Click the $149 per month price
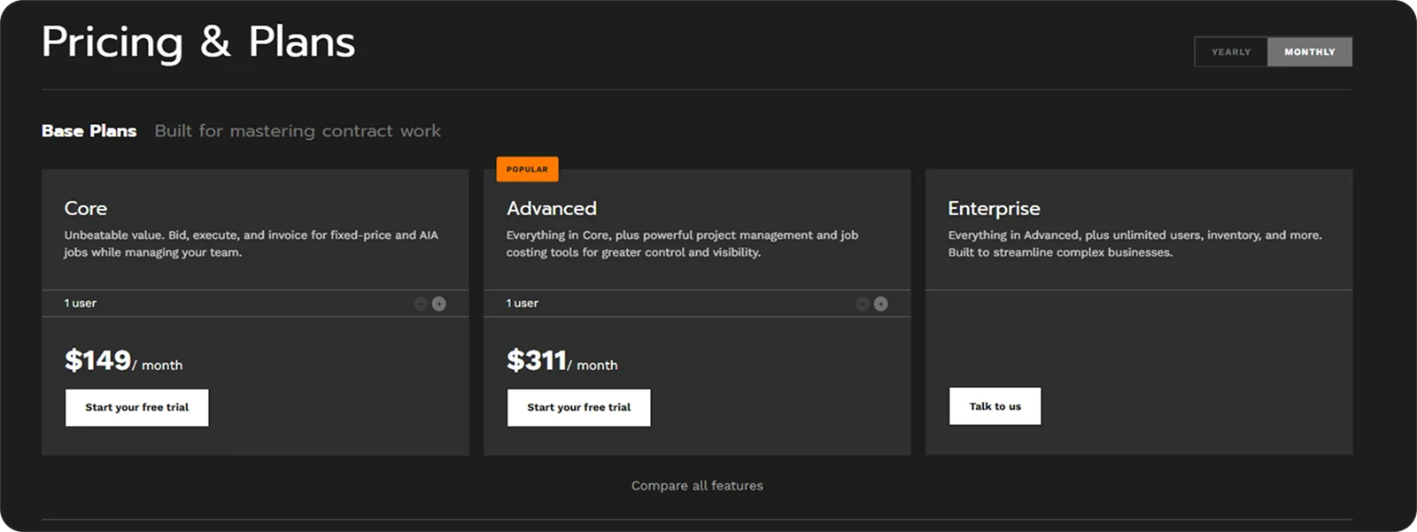The height and width of the screenshot is (532, 1417). (124, 360)
